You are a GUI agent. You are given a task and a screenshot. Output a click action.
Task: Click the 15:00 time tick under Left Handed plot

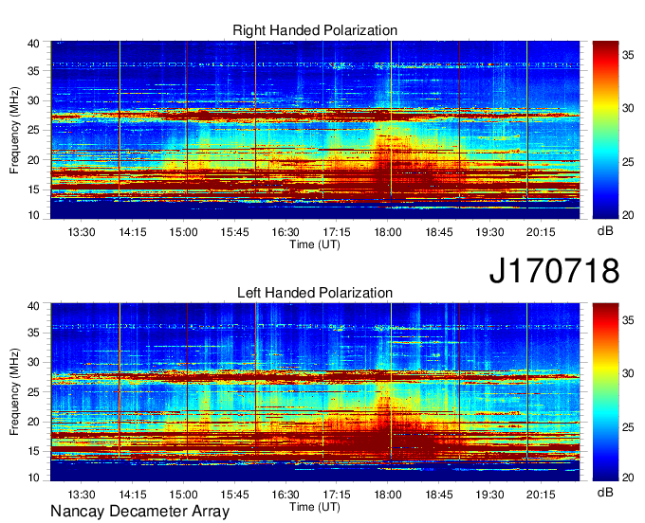coord(183,495)
